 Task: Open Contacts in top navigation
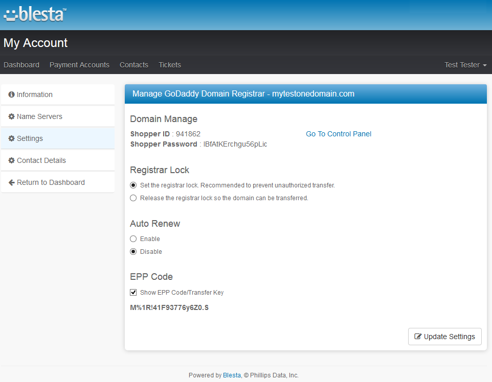(134, 65)
